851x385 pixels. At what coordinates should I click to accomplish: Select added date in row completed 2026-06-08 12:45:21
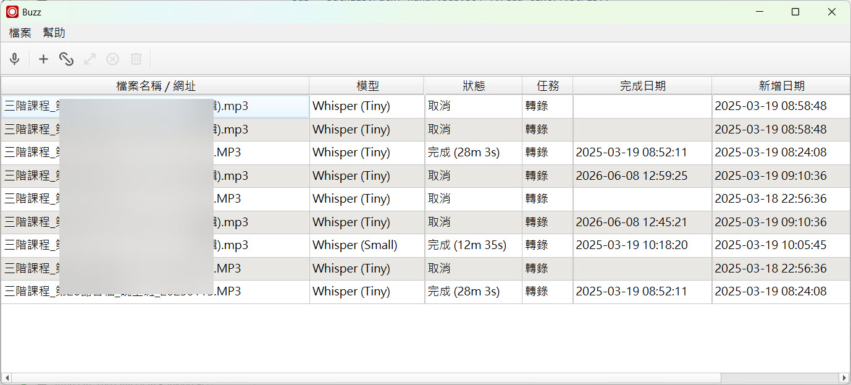tap(781, 222)
